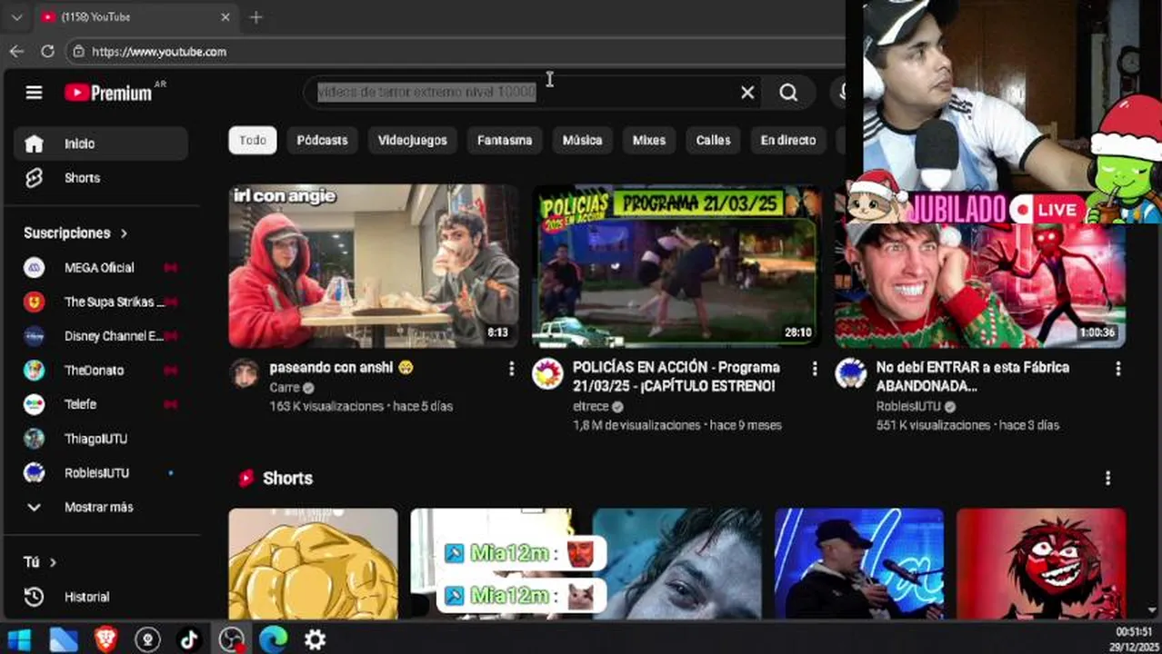Play the 'irl con angie' video thumbnail
The width and height of the screenshot is (1162, 654).
pos(374,266)
